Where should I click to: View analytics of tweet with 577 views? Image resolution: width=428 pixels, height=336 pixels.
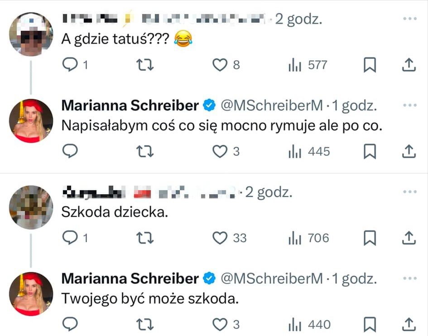(308, 65)
